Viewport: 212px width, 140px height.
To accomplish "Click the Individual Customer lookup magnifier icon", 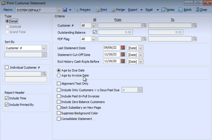I will pos(44,74).
